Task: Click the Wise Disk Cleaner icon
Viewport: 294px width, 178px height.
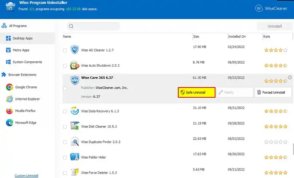Action: pyautogui.click(x=74, y=126)
